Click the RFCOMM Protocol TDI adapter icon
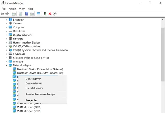The image size is (165, 113). [x=14, y=73]
